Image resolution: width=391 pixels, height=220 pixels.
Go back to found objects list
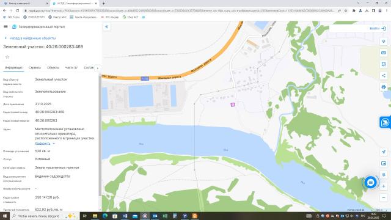(30, 38)
